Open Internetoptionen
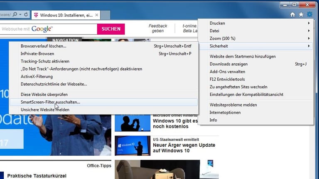The height and width of the screenshot is (179, 319). coord(256,112)
